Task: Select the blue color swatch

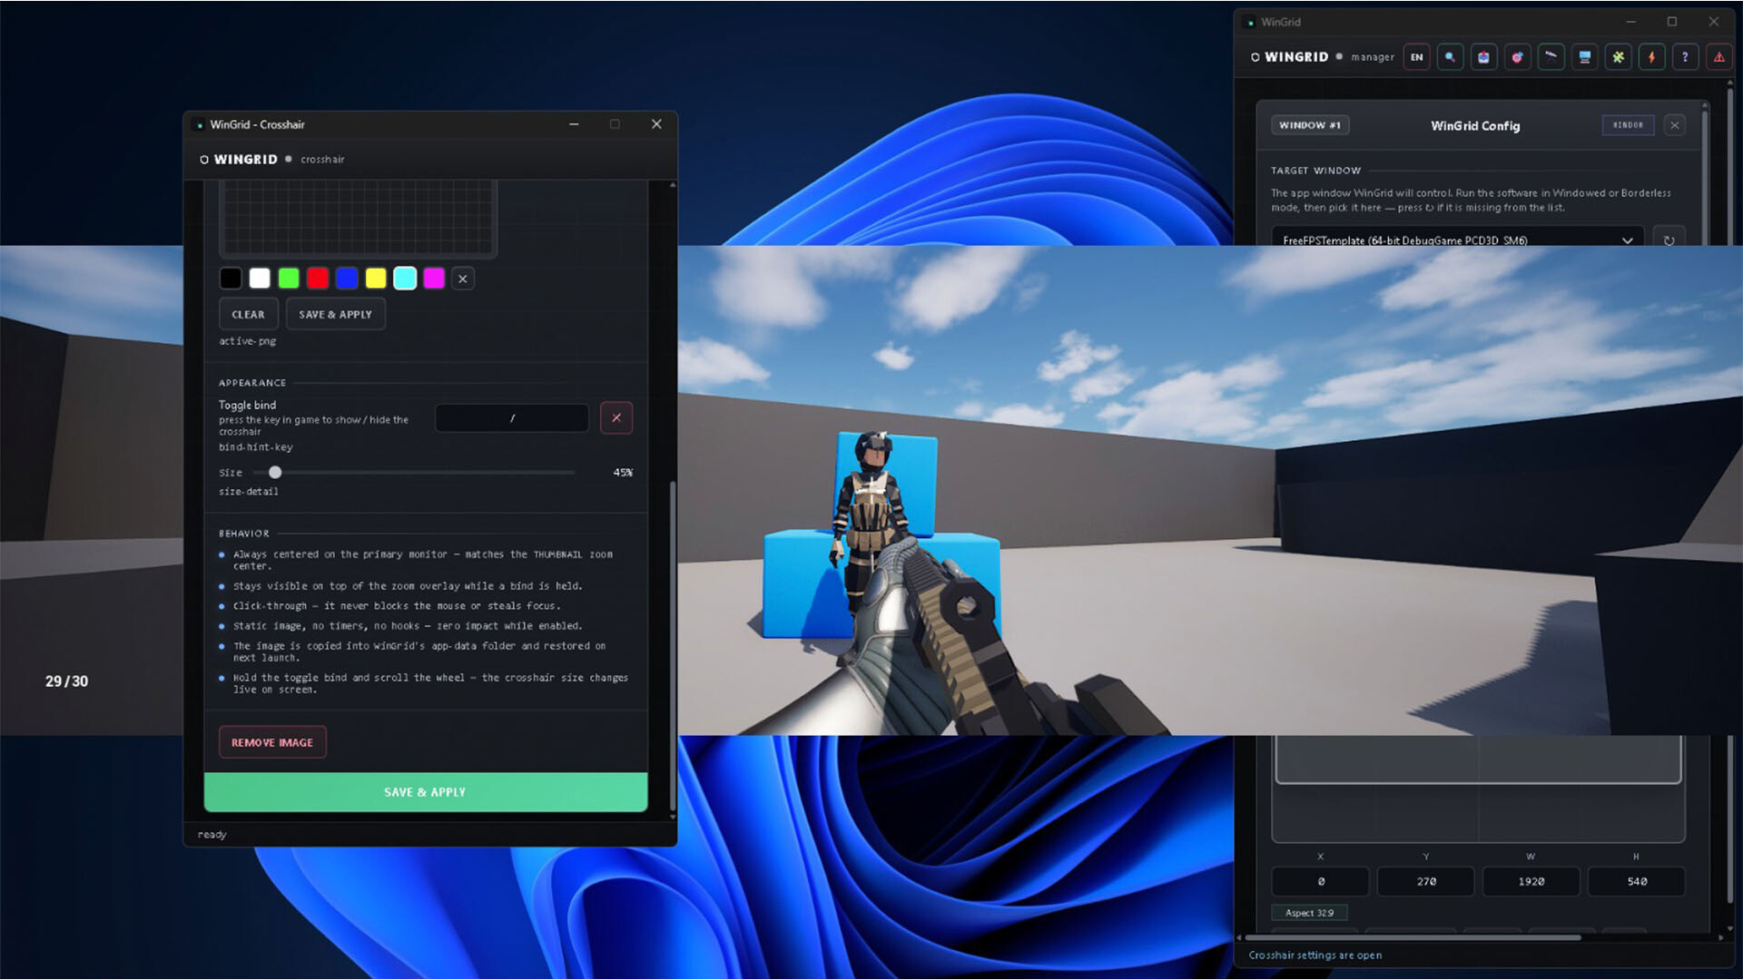Action: click(347, 279)
